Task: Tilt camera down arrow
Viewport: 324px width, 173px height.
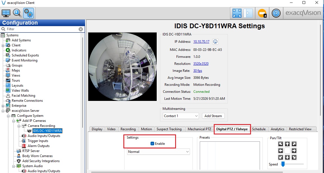Action: pyautogui.click(x=287, y=157)
